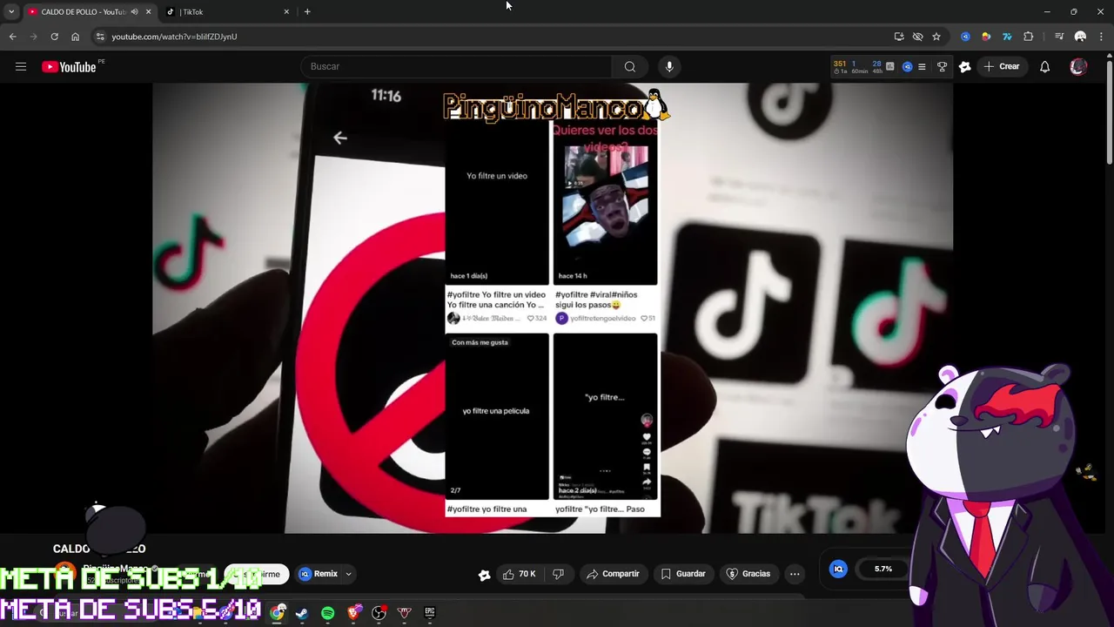The width and height of the screenshot is (1114, 627).
Task: Save the video with Guardar
Action: (x=683, y=574)
